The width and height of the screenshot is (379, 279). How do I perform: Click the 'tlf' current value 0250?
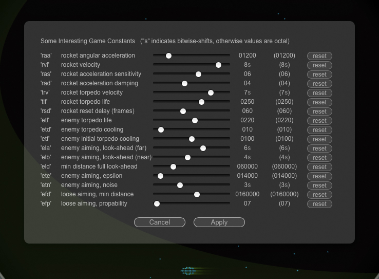click(247, 102)
